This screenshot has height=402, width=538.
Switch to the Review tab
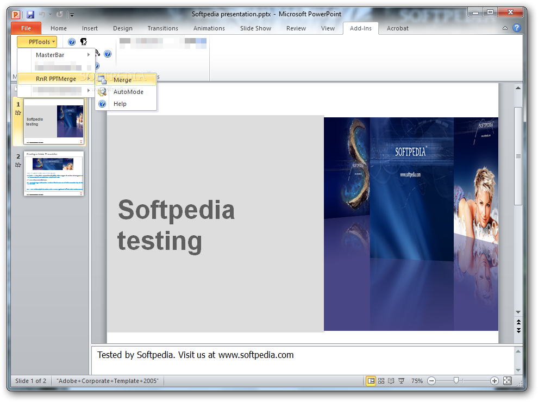[296, 28]
